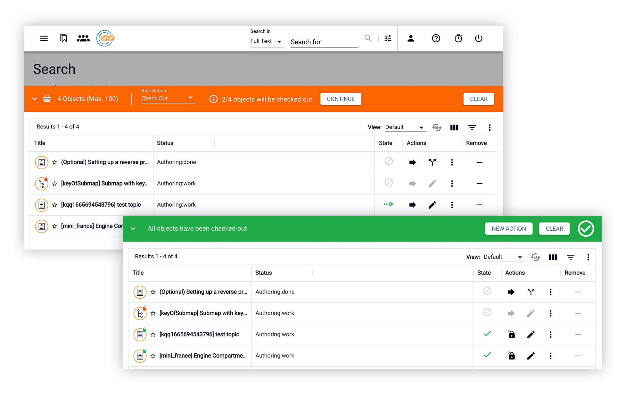Collapse the orange basket bar chevron
Viewport: 626px width, 395px height.
[x=35, y=99]
